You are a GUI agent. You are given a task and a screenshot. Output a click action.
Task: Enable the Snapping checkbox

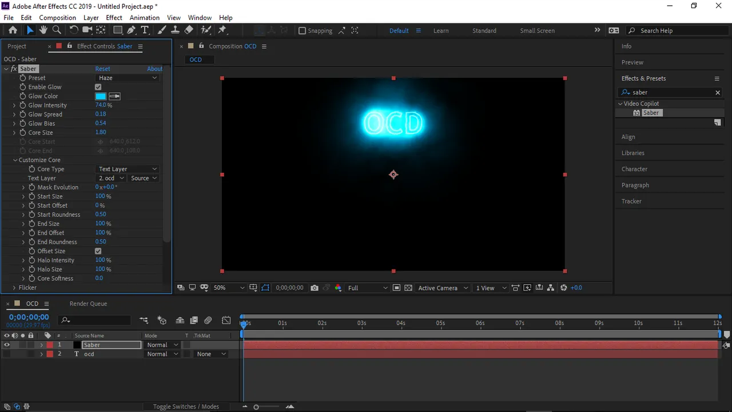(302, 31)
